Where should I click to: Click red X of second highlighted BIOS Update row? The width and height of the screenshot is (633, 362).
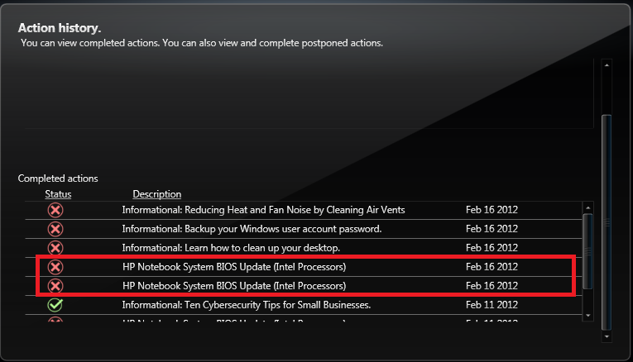55,286
